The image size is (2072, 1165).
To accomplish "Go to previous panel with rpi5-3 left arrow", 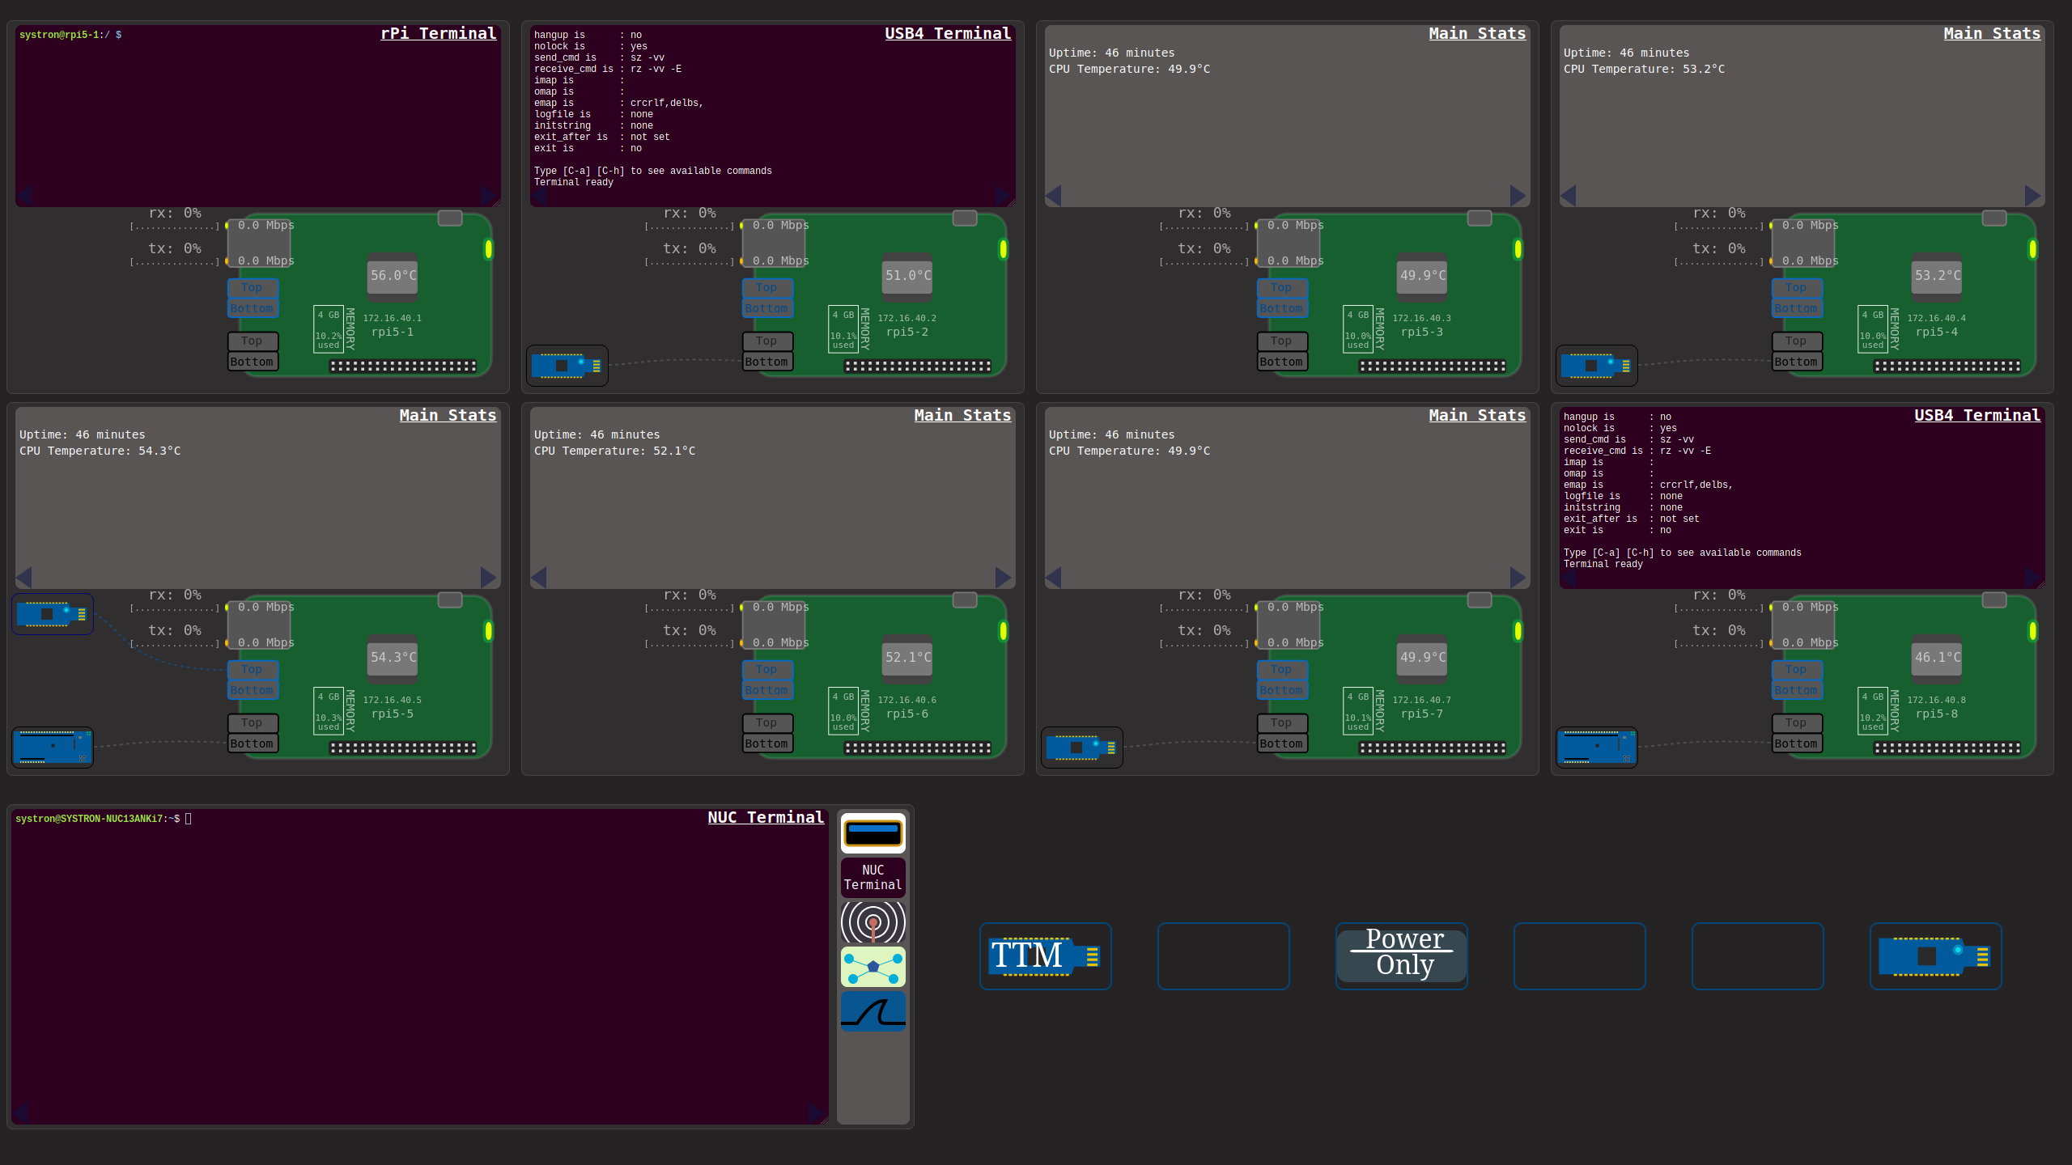I will (1053, 196).
